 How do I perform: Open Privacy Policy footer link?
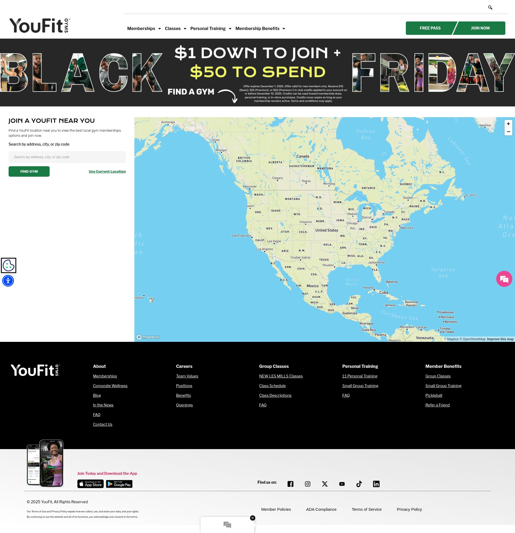409,509
